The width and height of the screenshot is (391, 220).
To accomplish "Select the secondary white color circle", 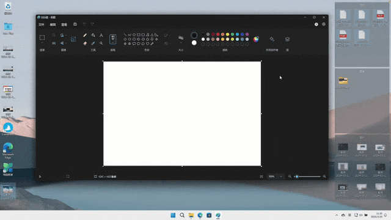I will (194, 43).
